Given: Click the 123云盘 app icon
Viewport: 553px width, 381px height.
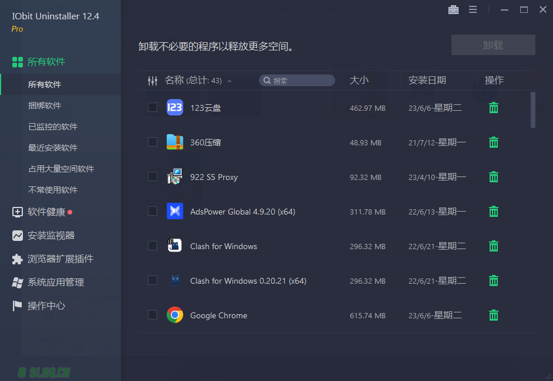Looking at the screenshot, I should tap(175, 107).
